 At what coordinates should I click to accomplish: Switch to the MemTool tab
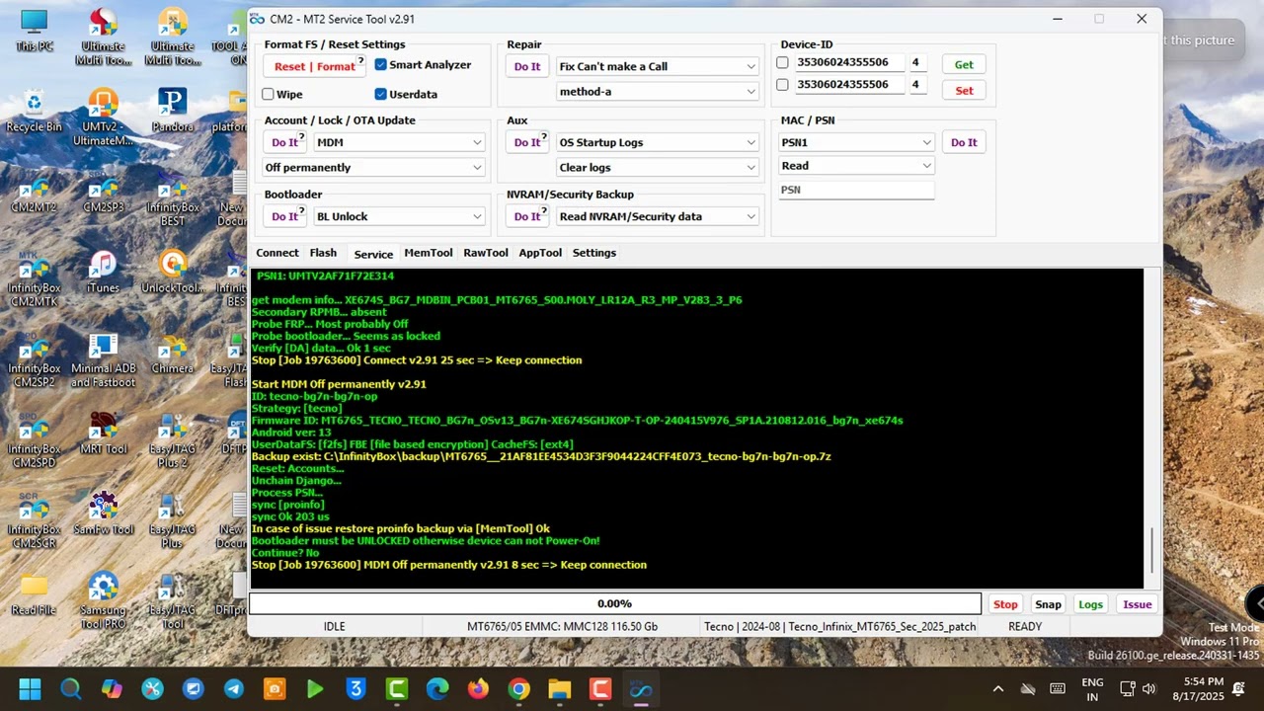pos(429,253)
